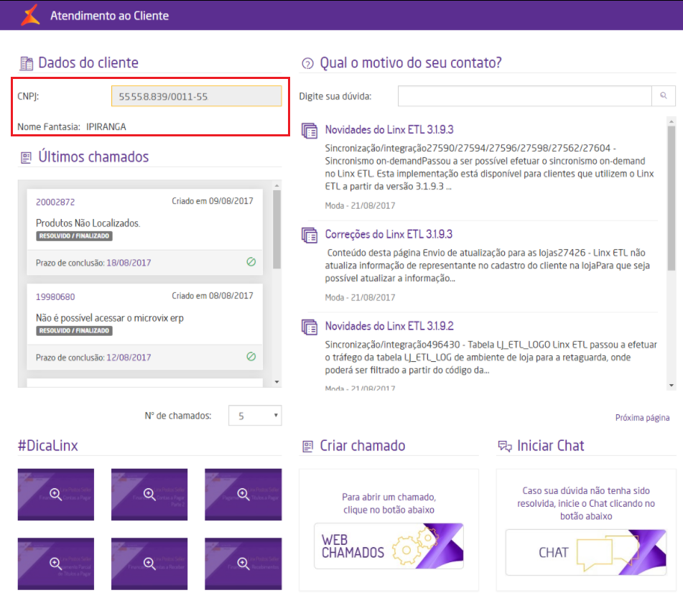The image size is (683, 598).
Task: Click deadline date 18/08/2017
Action: pyautogui.click(x=129, y=263)
